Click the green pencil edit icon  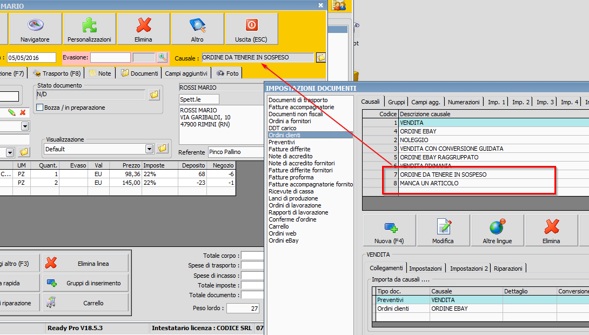12,112
